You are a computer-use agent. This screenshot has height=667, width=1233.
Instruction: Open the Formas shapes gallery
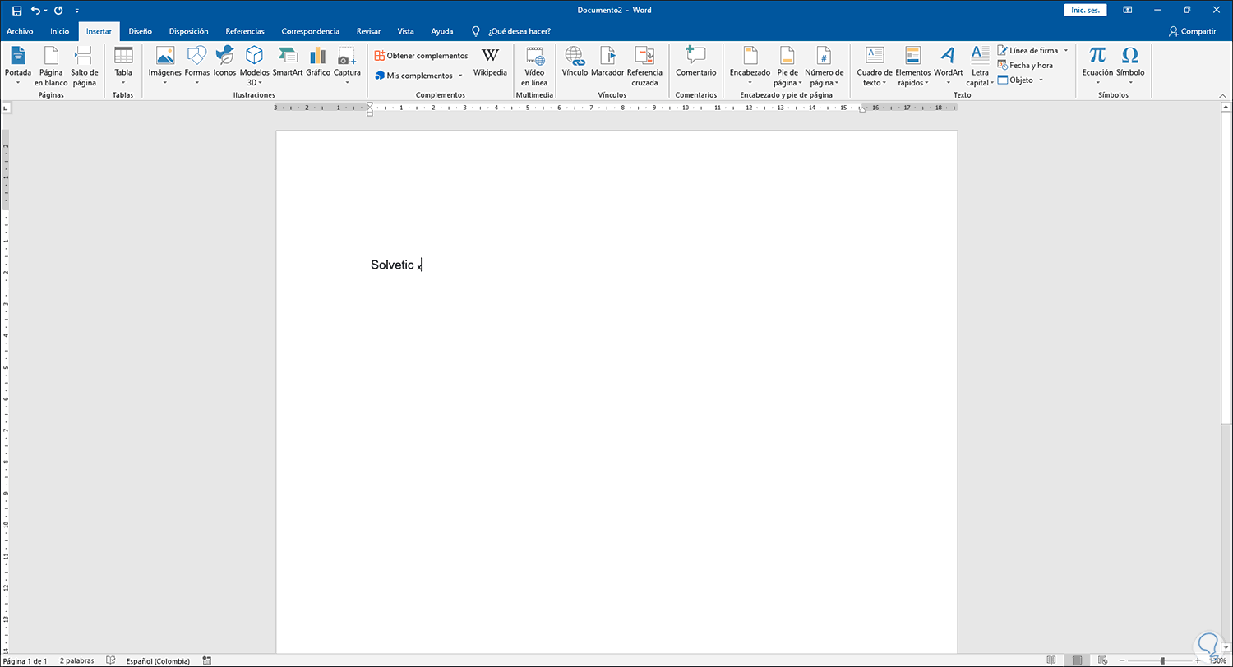pos(197,67)
